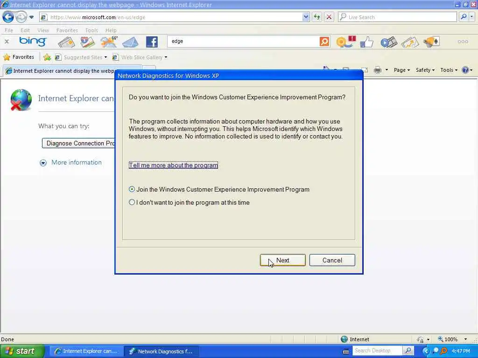Open the File menu
Screen dimensions: 478x358
(x=9, y=30)
